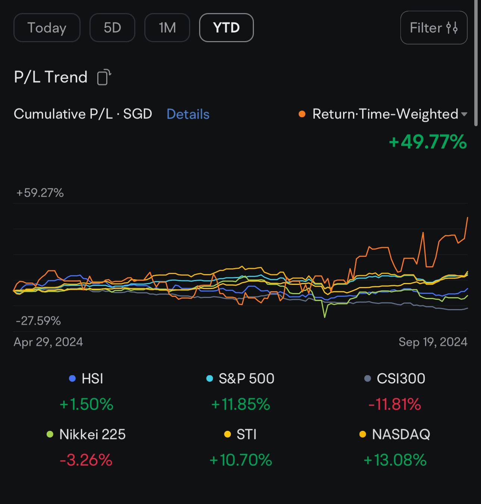Click the Sep 19, 2024 end date

tap(433, 342)
